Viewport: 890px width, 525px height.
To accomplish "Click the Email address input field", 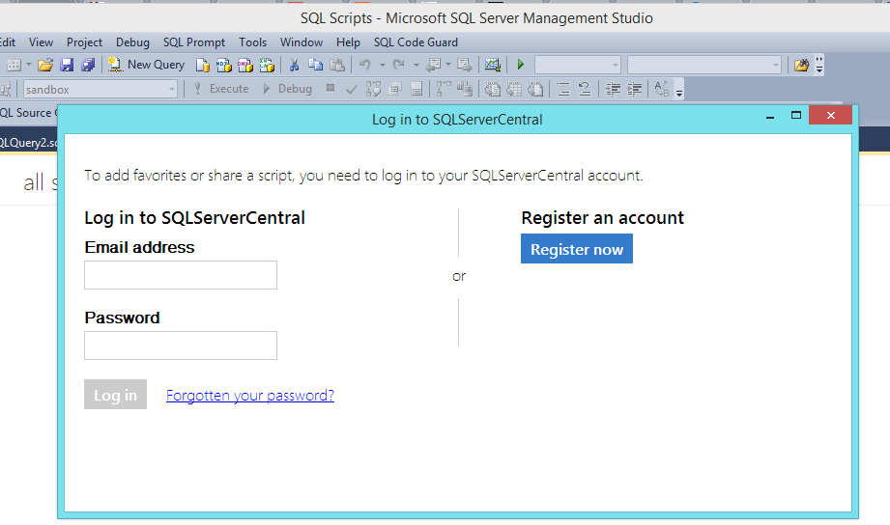I will [181, 275].
